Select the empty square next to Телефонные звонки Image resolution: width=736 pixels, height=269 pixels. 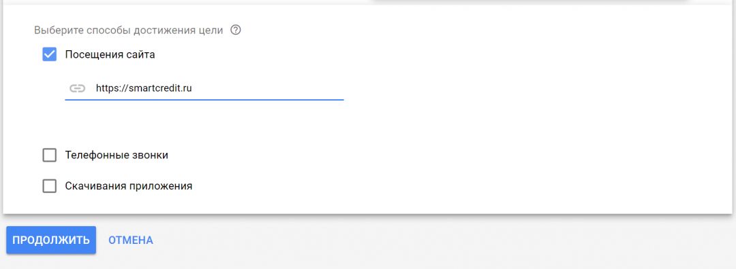point(49,156)
